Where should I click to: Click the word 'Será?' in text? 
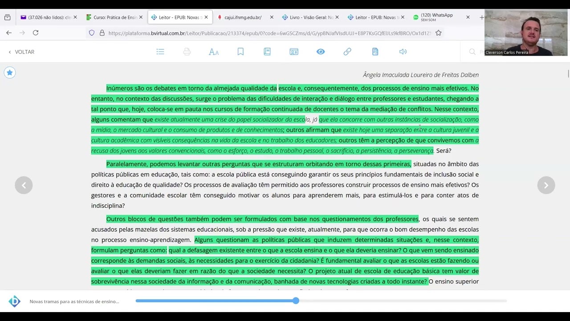(444, 151)
